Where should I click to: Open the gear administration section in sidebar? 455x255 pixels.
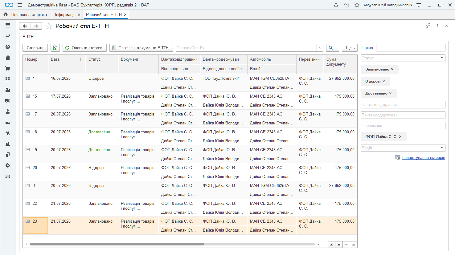click(x=8, y=165)
